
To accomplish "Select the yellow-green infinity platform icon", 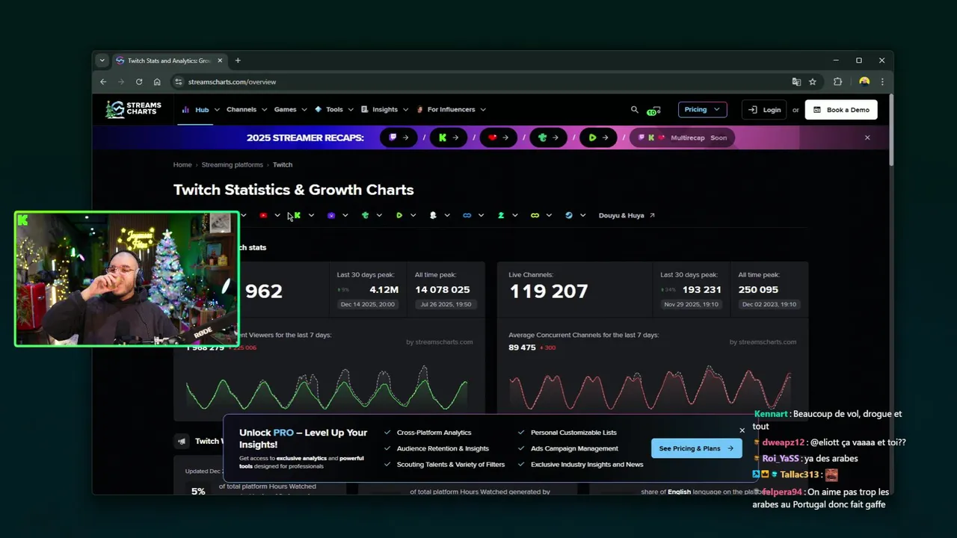I will pos(535,215).
